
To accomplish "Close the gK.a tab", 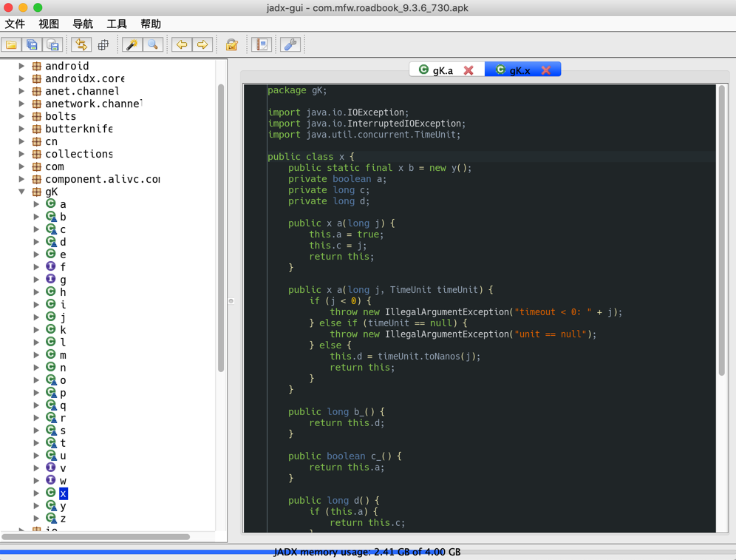I will [x=468, y=70].
